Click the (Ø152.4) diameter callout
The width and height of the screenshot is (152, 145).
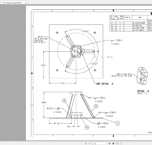[41, 37]
